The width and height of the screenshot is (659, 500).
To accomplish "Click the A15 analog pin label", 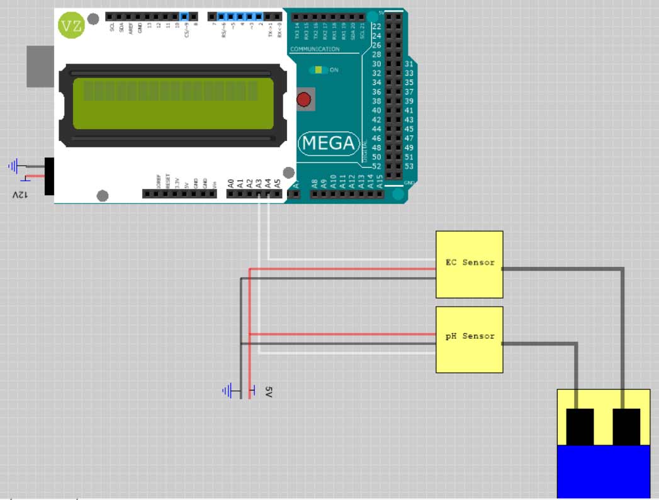I will point(380,181).
